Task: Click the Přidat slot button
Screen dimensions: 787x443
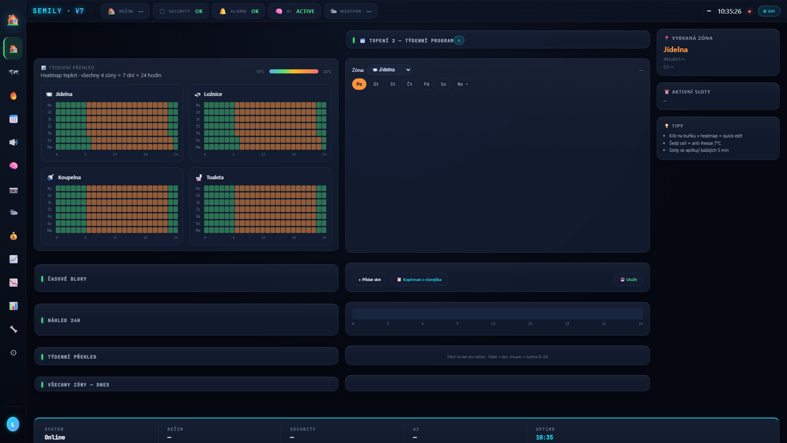Action: tap(369, 279)
